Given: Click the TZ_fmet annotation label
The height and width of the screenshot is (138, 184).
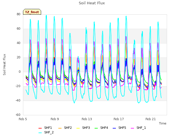Looking at the screenshot, I should (32, 12).
